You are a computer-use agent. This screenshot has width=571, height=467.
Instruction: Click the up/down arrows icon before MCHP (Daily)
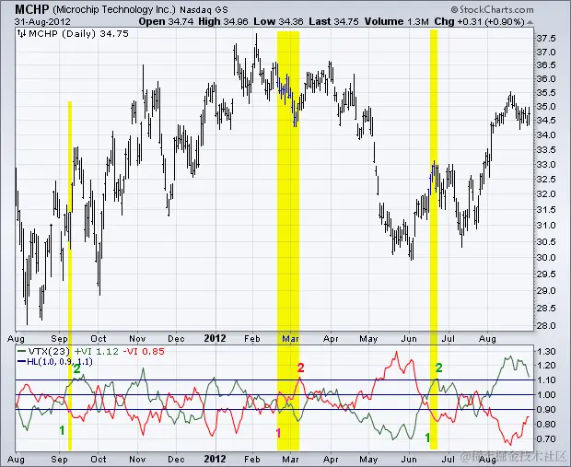(21, 34)
